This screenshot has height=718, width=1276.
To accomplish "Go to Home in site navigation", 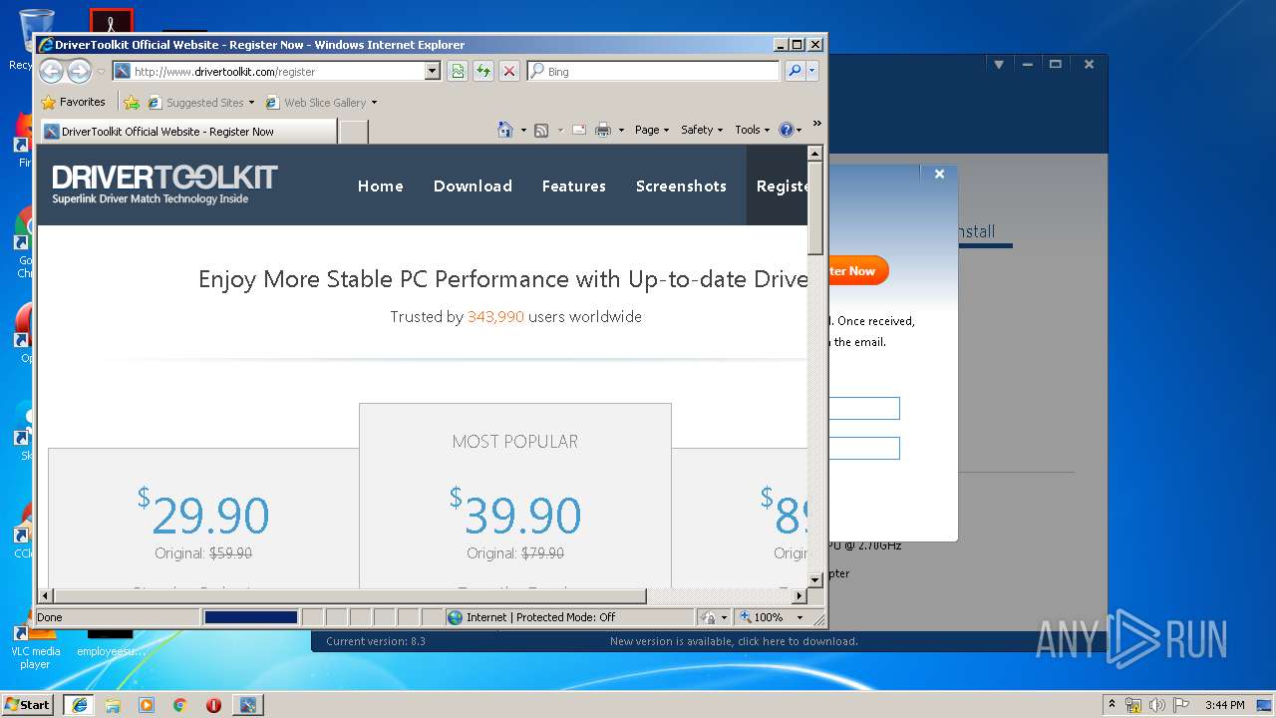I will click(x=381, y=185).
